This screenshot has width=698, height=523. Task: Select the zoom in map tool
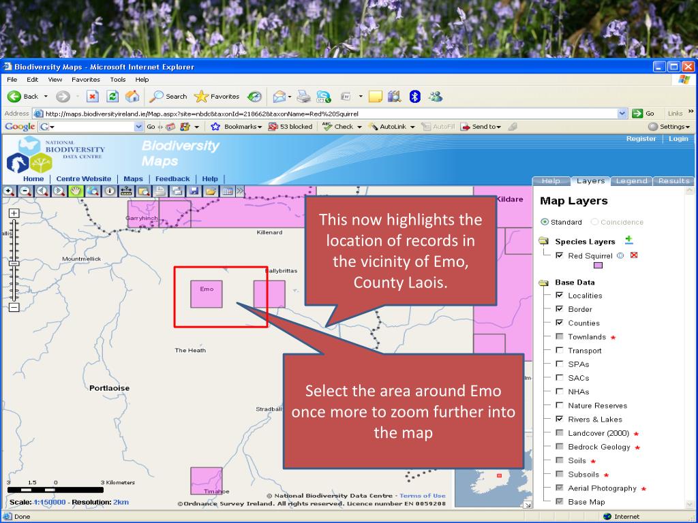click(x=9, y=191)
